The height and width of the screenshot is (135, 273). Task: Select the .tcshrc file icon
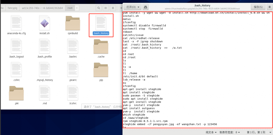coord(73,93)
